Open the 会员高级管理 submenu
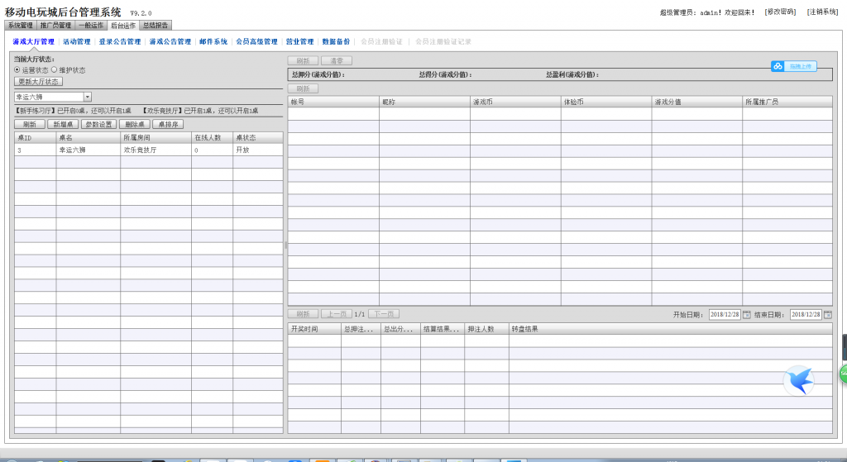 pyautogui.click(x=256, y=41)
